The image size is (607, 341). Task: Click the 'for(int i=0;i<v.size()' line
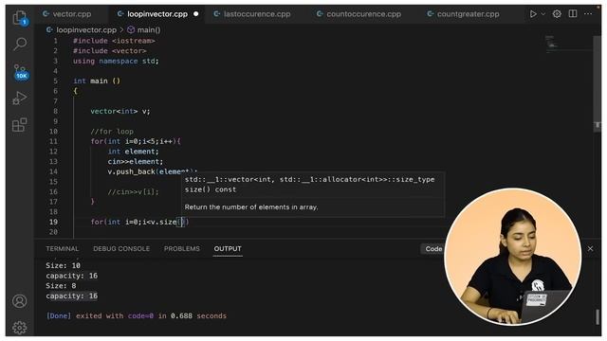click(139, 222)
